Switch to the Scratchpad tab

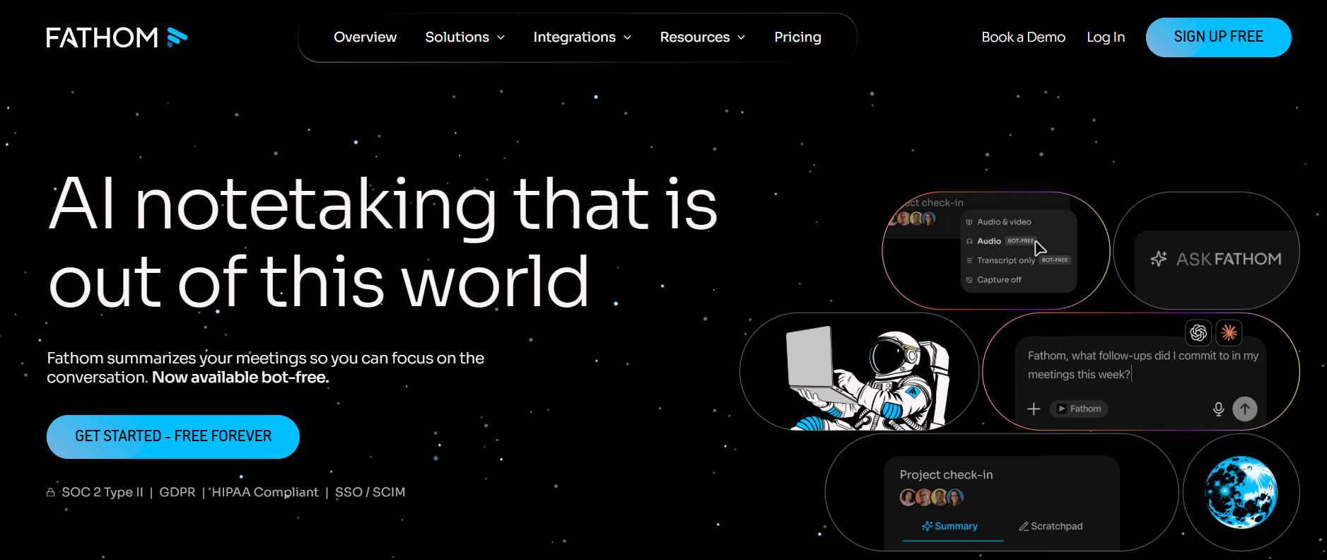1051,526
